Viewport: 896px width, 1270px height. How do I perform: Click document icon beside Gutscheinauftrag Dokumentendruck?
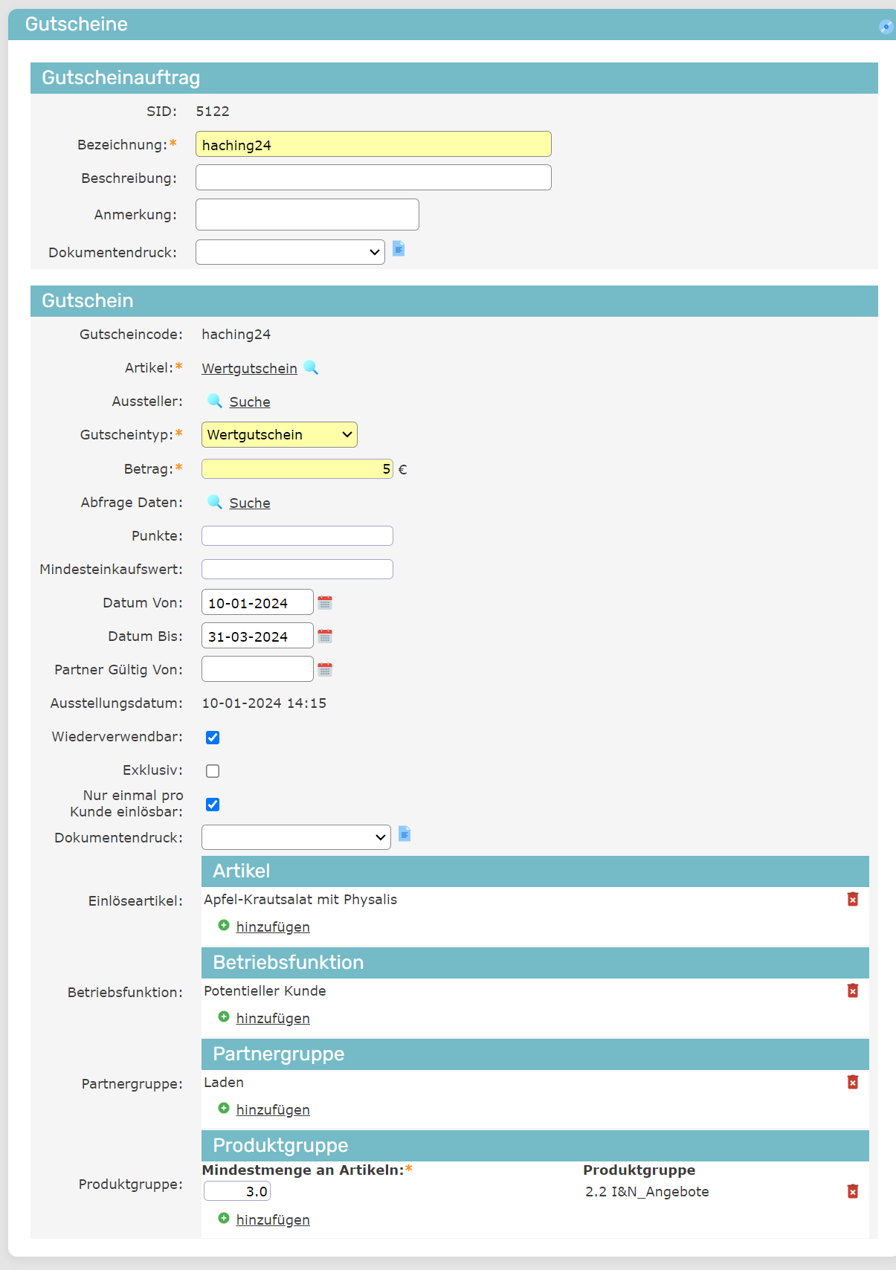pos(399,249)
